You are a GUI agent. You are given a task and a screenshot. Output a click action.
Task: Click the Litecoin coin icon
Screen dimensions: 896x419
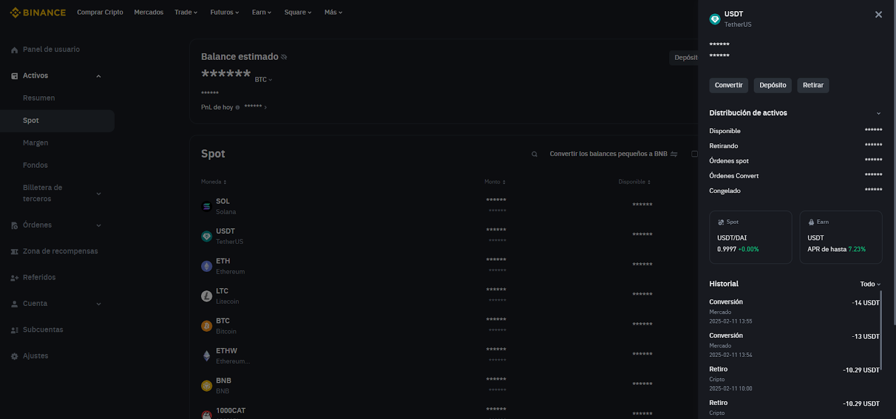tap(207, 296)
